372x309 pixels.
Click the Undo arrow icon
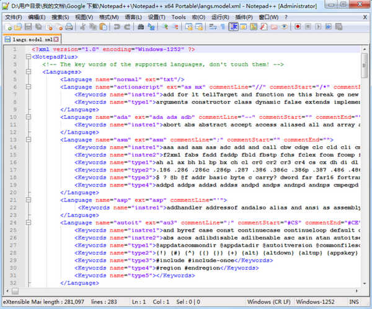117,27
